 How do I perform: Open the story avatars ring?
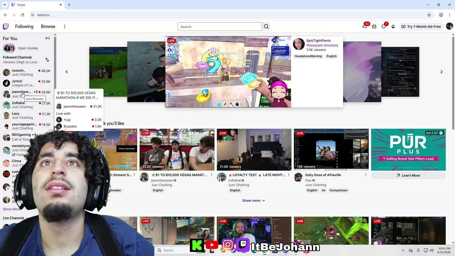[x=9, y=48]
